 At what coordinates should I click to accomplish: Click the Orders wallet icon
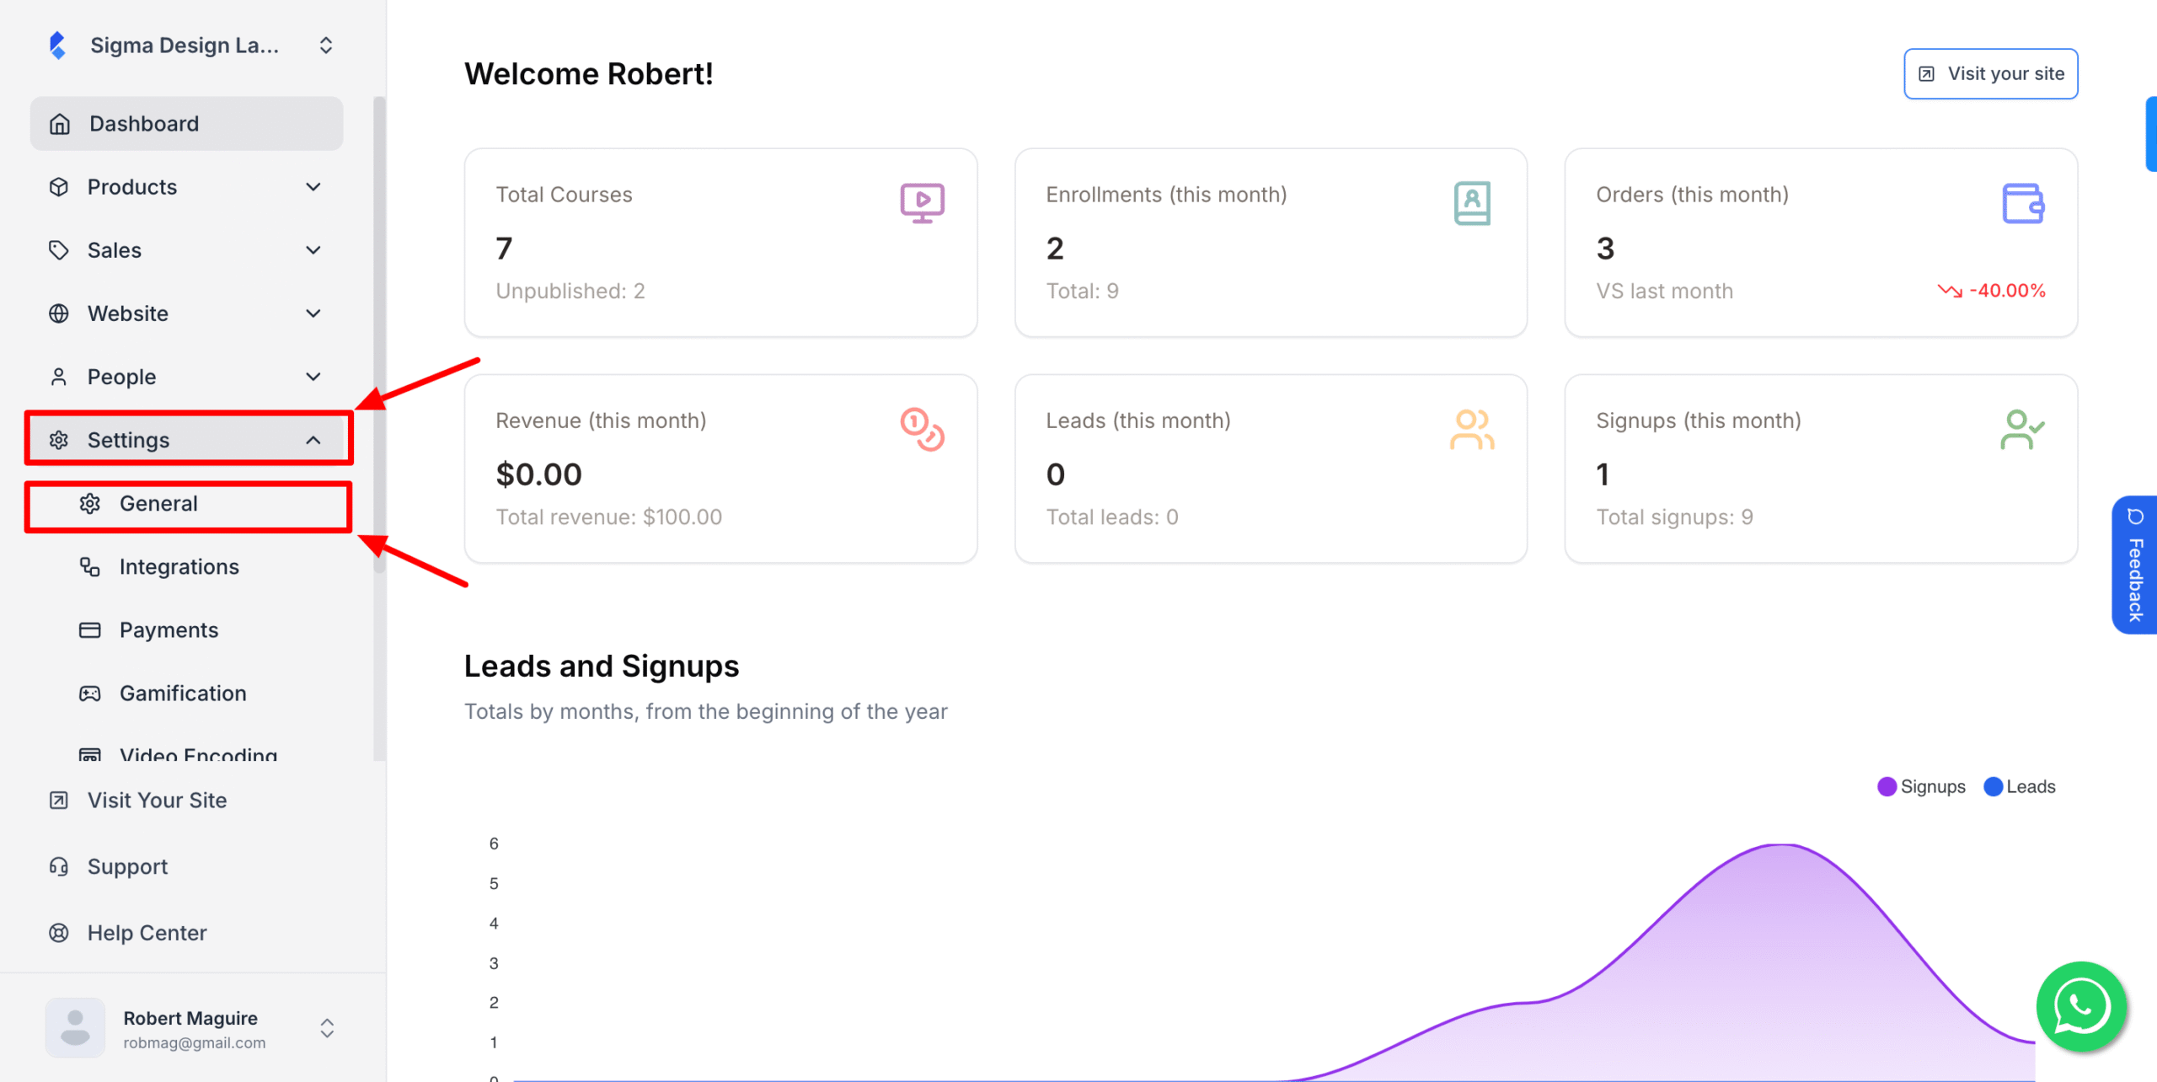(2022, 203)
